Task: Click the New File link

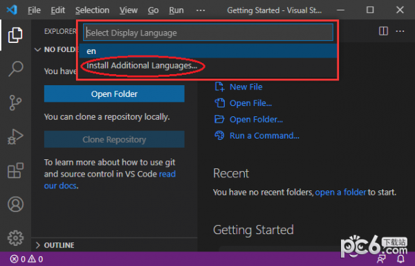Action: 246,87
